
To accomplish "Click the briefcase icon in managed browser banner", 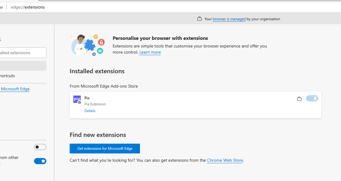I will pos(200,19).
